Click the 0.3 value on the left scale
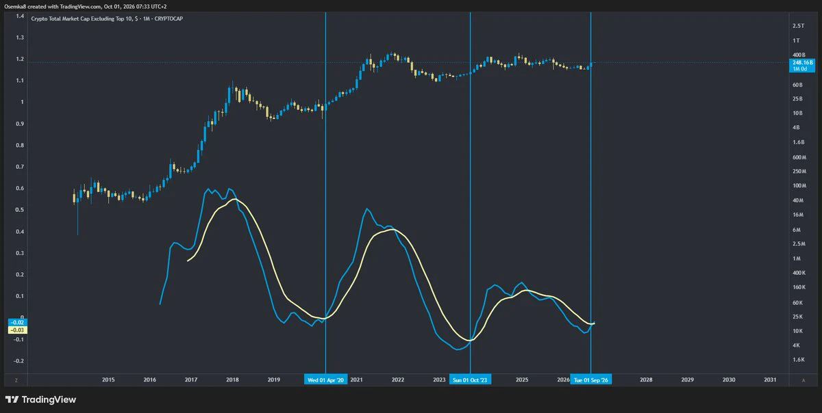This screenshot has height=413, width=822. pyautogui.click(x=20, y=253)
